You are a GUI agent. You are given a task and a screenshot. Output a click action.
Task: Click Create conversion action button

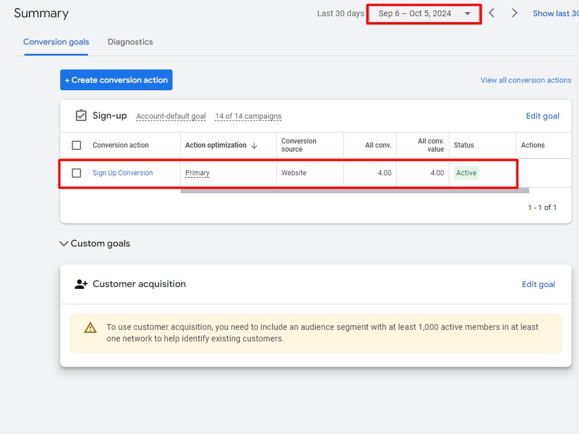(116, 80)
